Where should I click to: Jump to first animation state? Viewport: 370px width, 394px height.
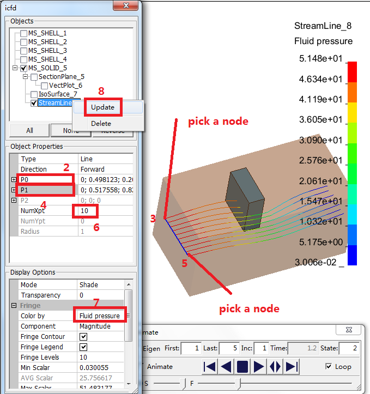(x=210, y=367)
